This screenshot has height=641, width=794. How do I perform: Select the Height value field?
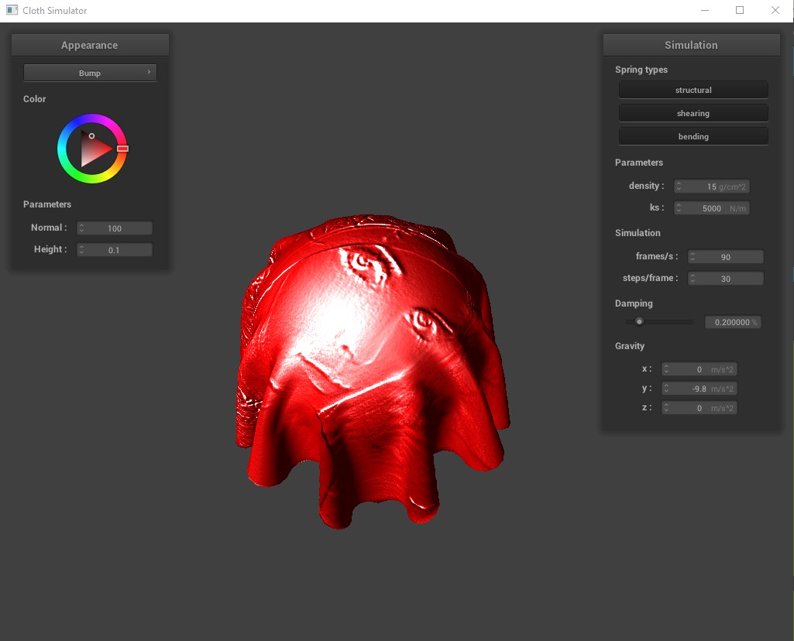115,250
